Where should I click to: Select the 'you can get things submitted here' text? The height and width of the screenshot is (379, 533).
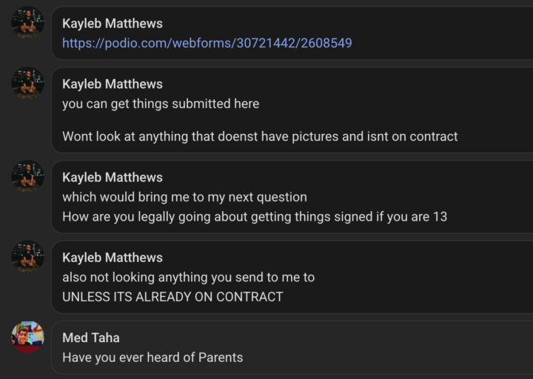pyautogui.click(x=161, y=104)
